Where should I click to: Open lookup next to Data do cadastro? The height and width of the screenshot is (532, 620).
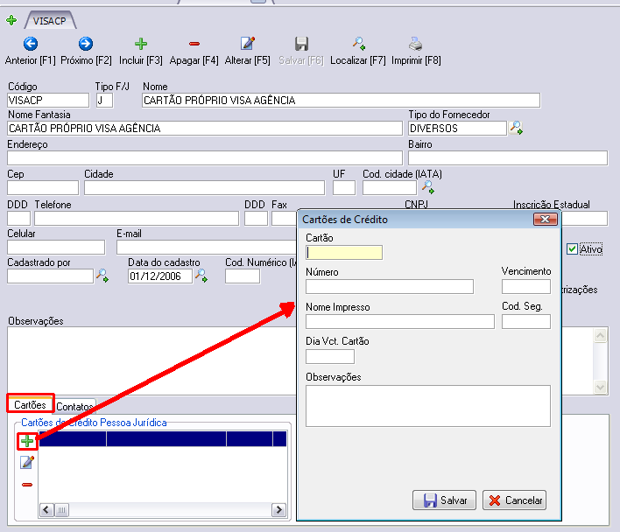coord(201,276)
